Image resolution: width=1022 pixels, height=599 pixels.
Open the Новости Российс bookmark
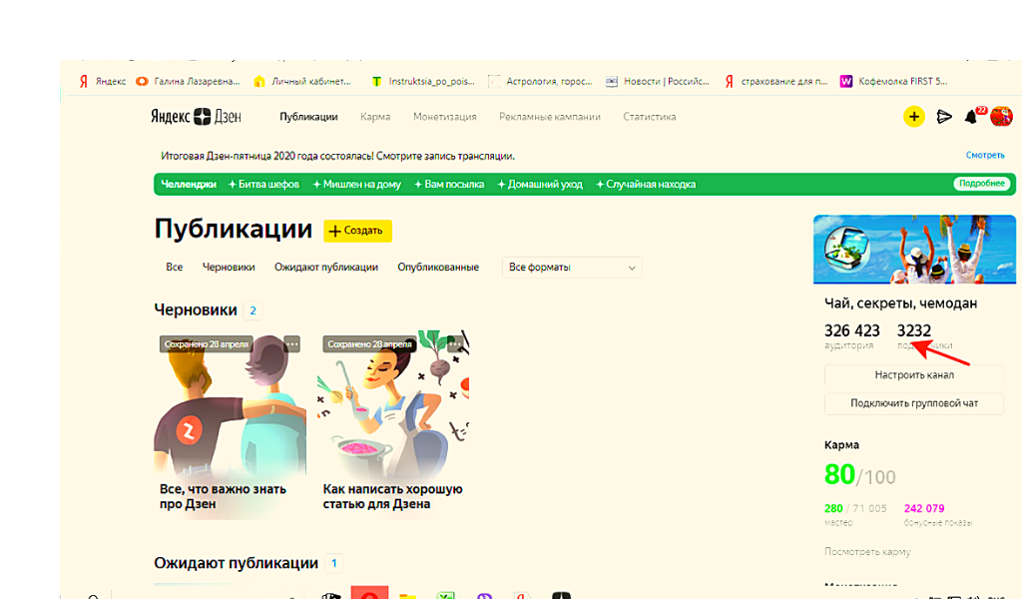tap(658, 82)
